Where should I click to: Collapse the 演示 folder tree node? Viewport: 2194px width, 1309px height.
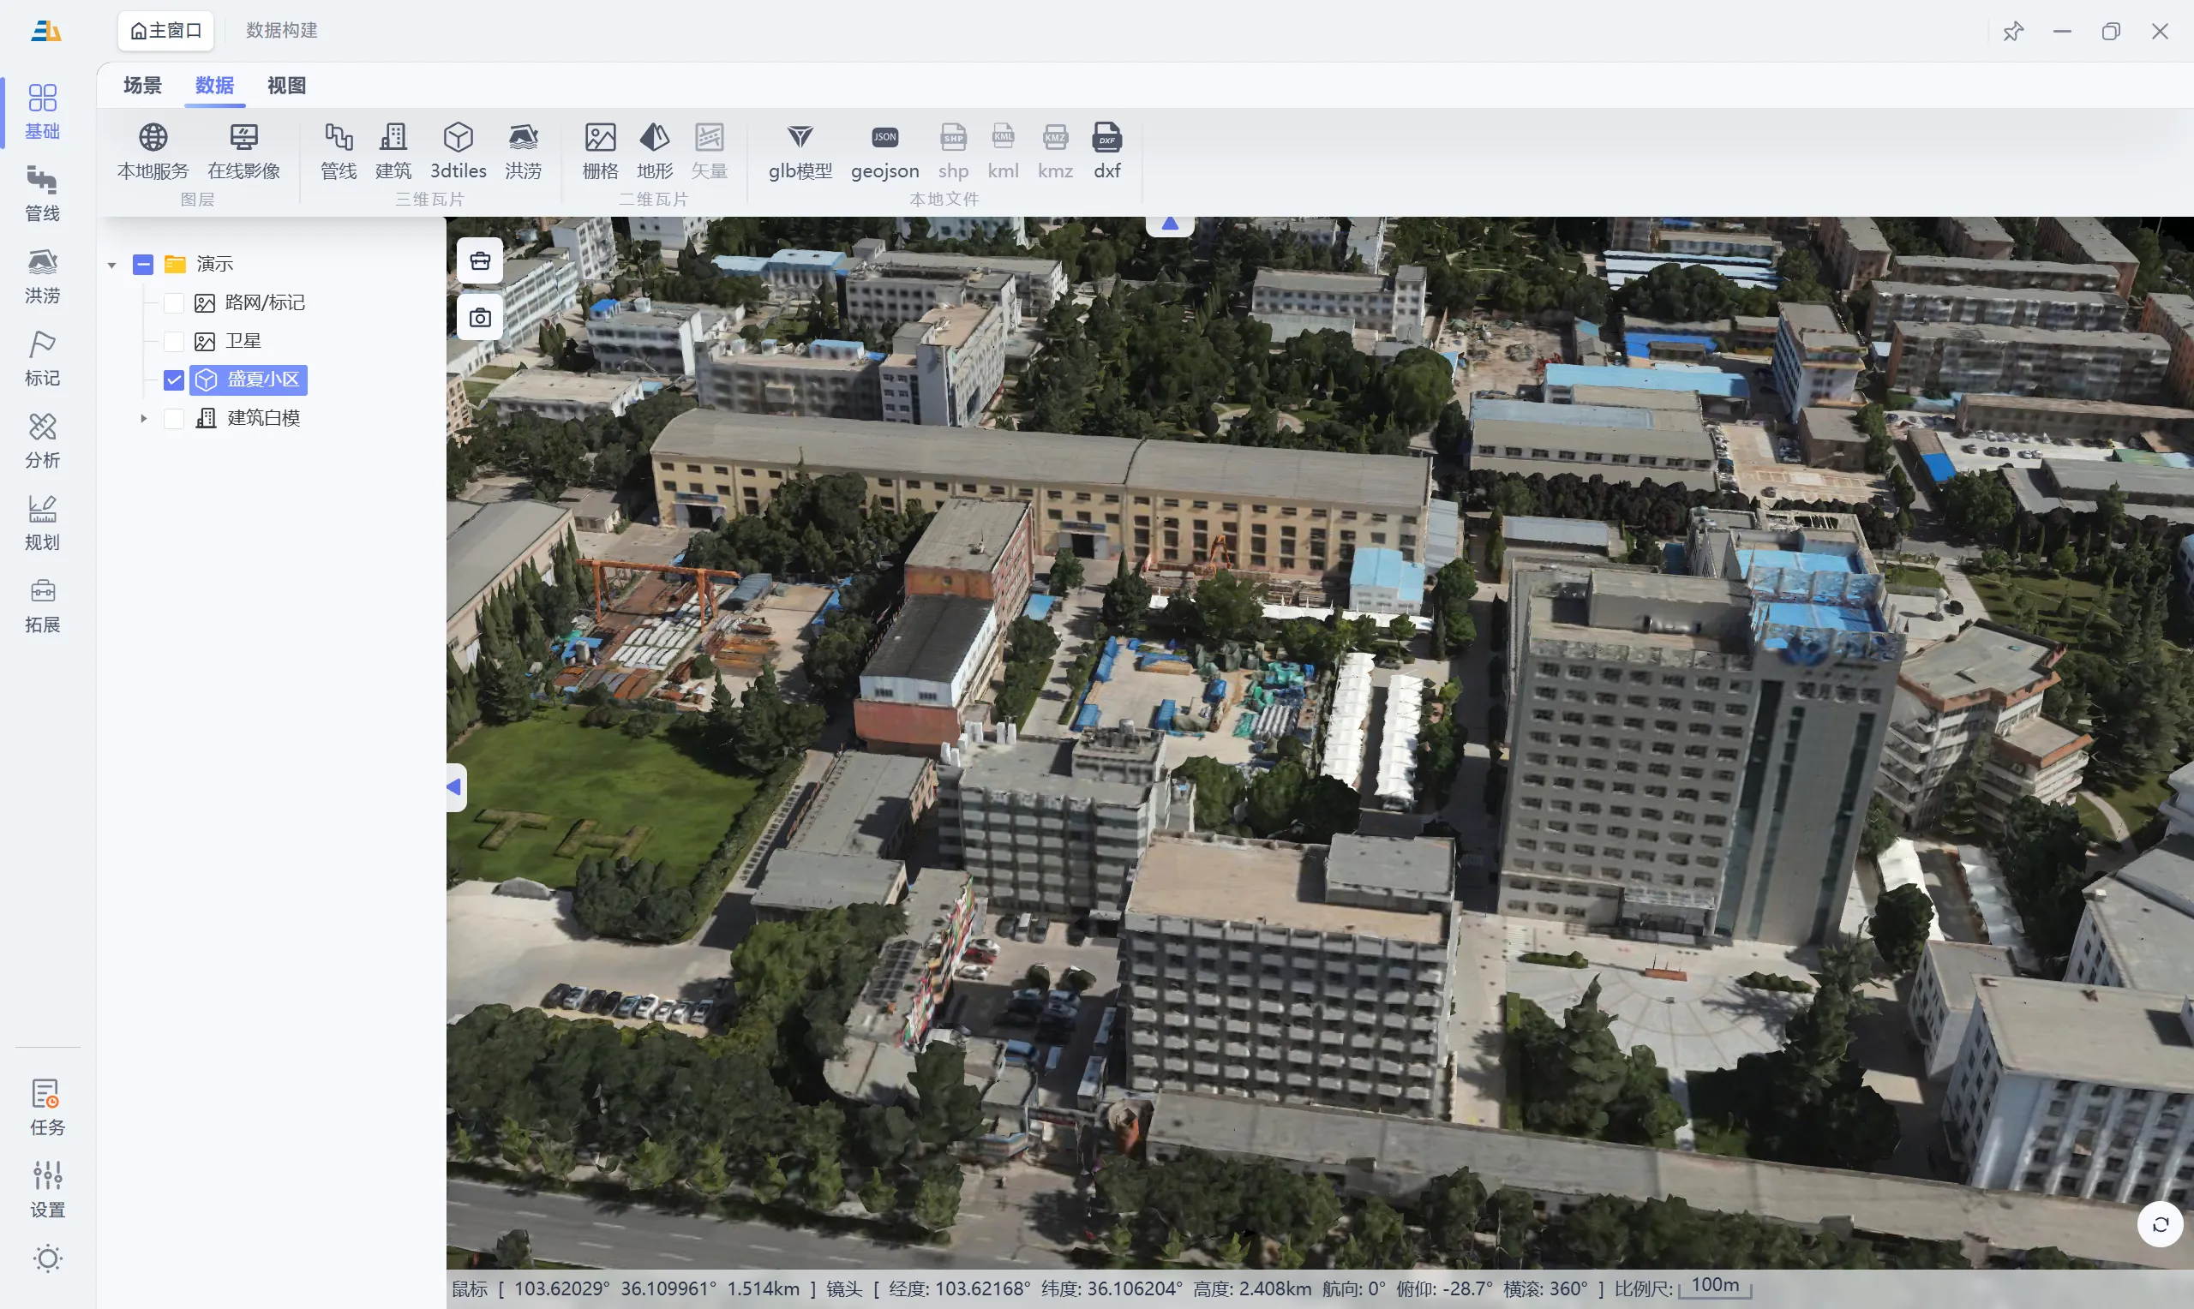[x=112, y=265]
